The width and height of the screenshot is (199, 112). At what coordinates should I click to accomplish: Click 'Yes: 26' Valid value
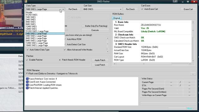point(145,28)
